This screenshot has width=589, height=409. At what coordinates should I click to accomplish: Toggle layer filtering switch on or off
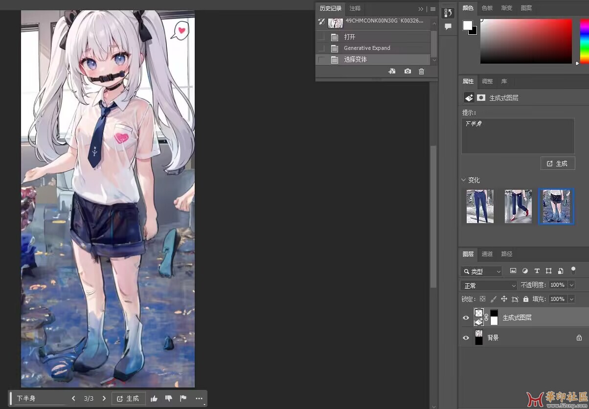573,270
